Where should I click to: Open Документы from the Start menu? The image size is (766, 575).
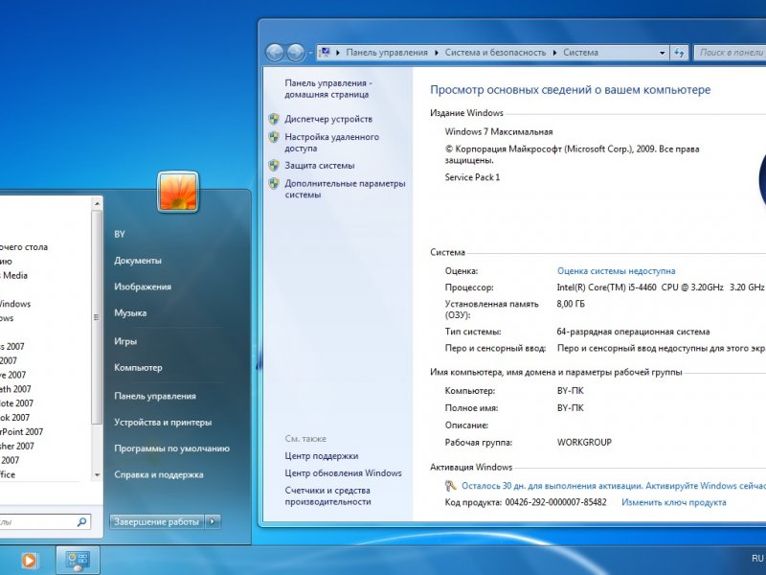(138, 261)
